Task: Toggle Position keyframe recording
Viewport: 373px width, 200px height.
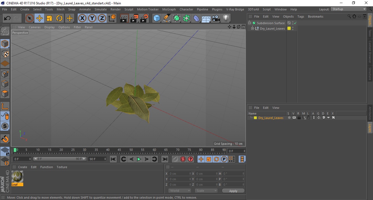Action: (x=201, y=159)
